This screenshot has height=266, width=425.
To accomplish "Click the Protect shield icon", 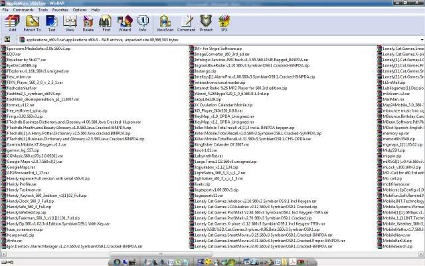I will pos(206,24).
